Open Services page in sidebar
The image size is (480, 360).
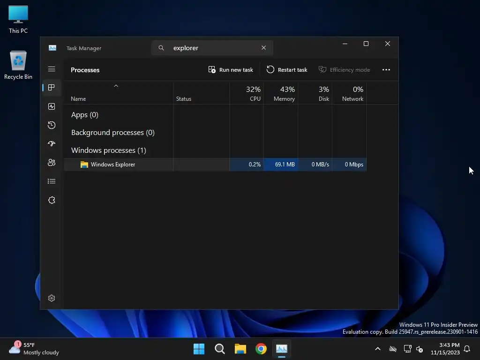coord(52,200)
